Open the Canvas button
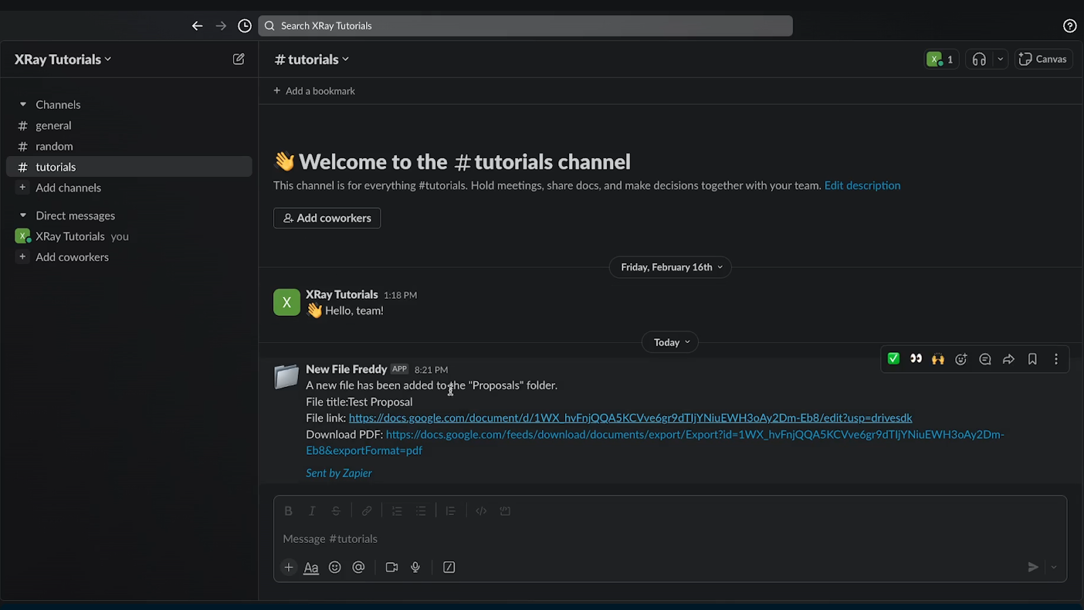The image size is (1084, 610). (x=1043, y=59)
